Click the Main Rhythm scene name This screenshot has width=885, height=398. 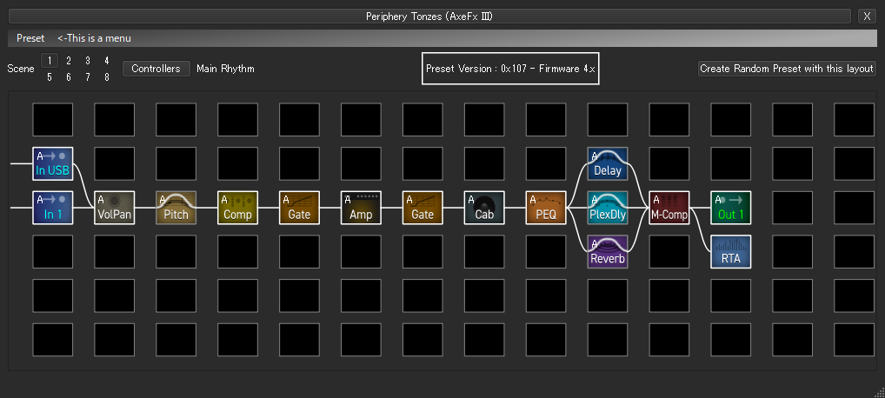pos(226,69)
